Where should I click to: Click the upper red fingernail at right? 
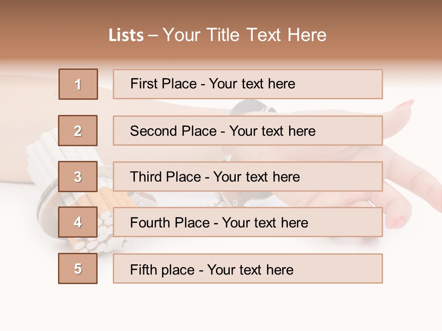(403, 104)
